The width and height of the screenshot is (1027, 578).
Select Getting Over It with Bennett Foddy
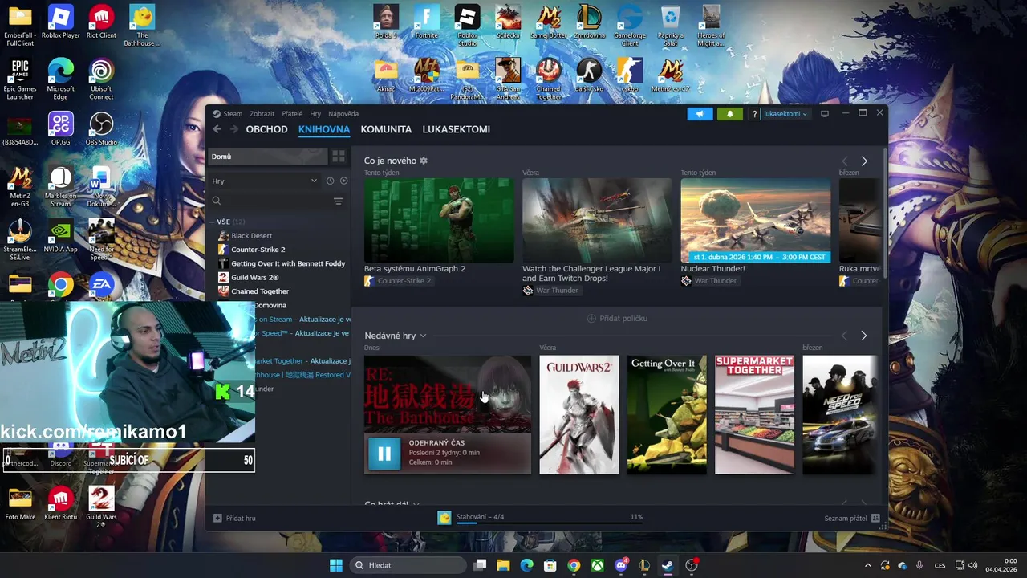pyautogui.click(x=287, y=263)
